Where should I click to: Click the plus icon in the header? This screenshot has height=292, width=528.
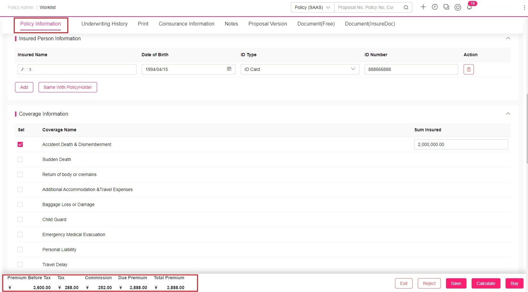(x=423, y=7)
